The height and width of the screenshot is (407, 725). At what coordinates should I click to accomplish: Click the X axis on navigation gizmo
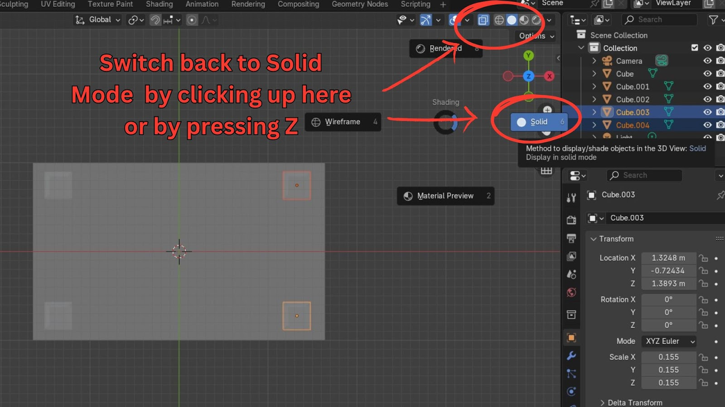pyautogui.click(x=549, y=76)
